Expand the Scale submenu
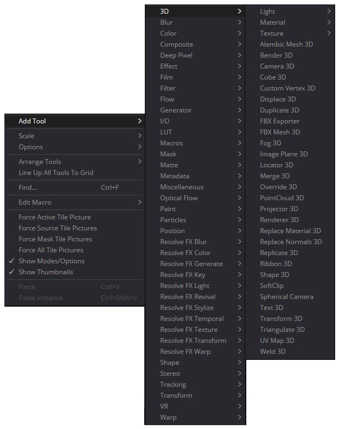339x429 pixels. click(x=75, y=136)
